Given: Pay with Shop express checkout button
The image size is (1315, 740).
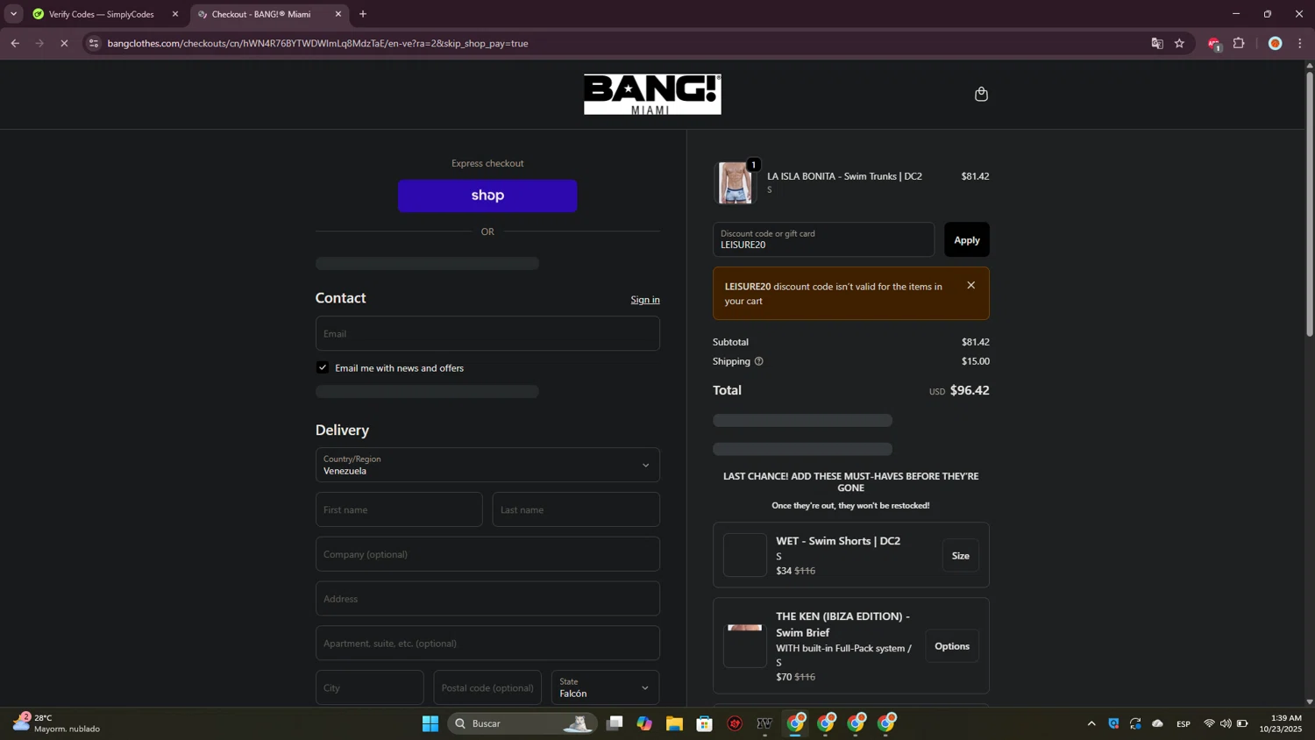Looking at the screenshot, I should (487, 196).
